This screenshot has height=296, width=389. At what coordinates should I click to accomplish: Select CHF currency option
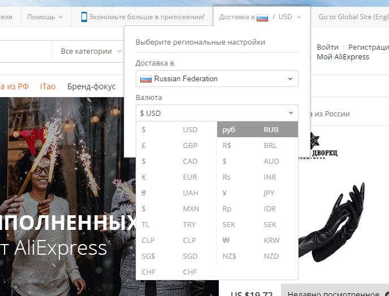[176, 272]
